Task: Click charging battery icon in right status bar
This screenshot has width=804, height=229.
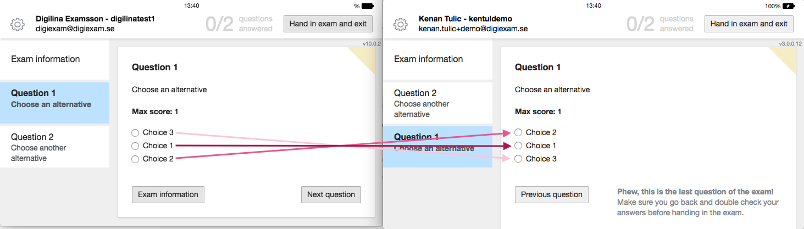Action: point(788,6)
